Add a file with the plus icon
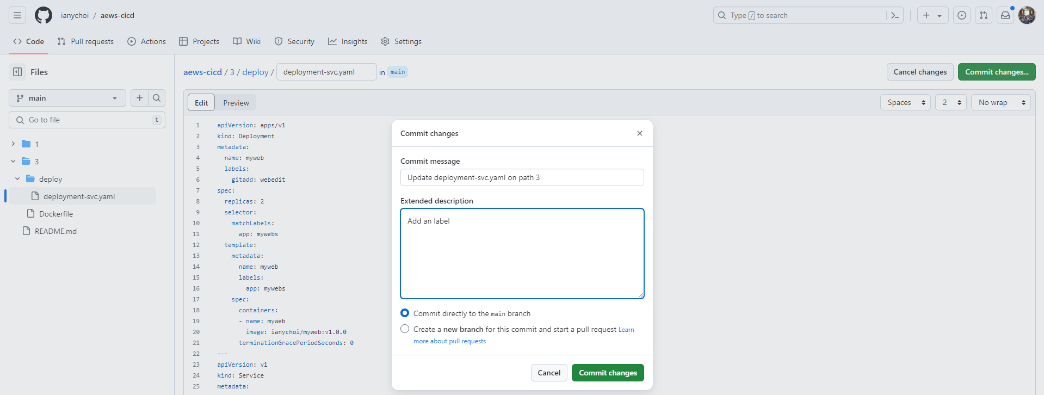This screenshot has height=395, width=1044. (139, 98)
